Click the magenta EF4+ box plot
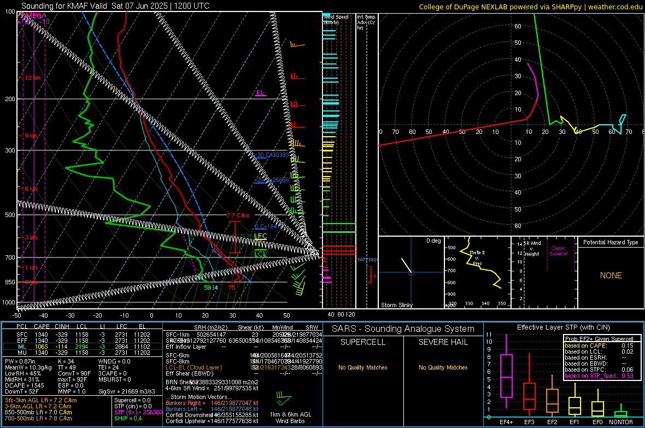The image size is (645, 428). [x=506, y=371]
